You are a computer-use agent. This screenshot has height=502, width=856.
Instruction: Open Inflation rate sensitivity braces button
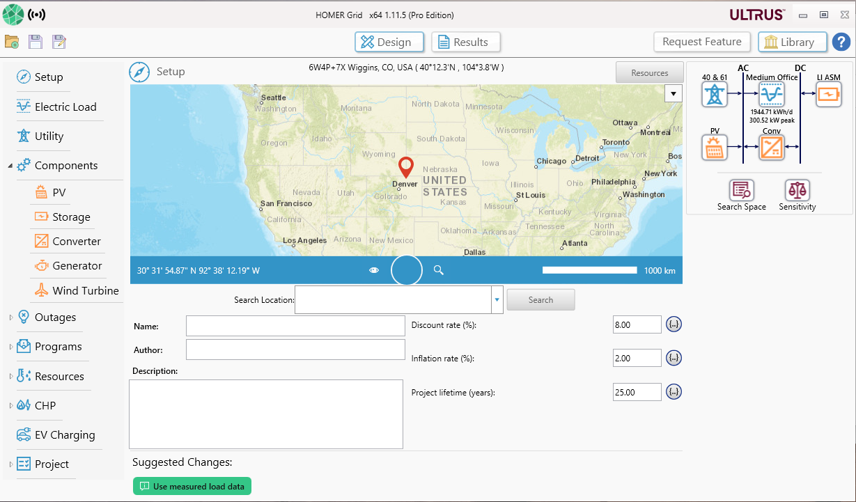674,358
